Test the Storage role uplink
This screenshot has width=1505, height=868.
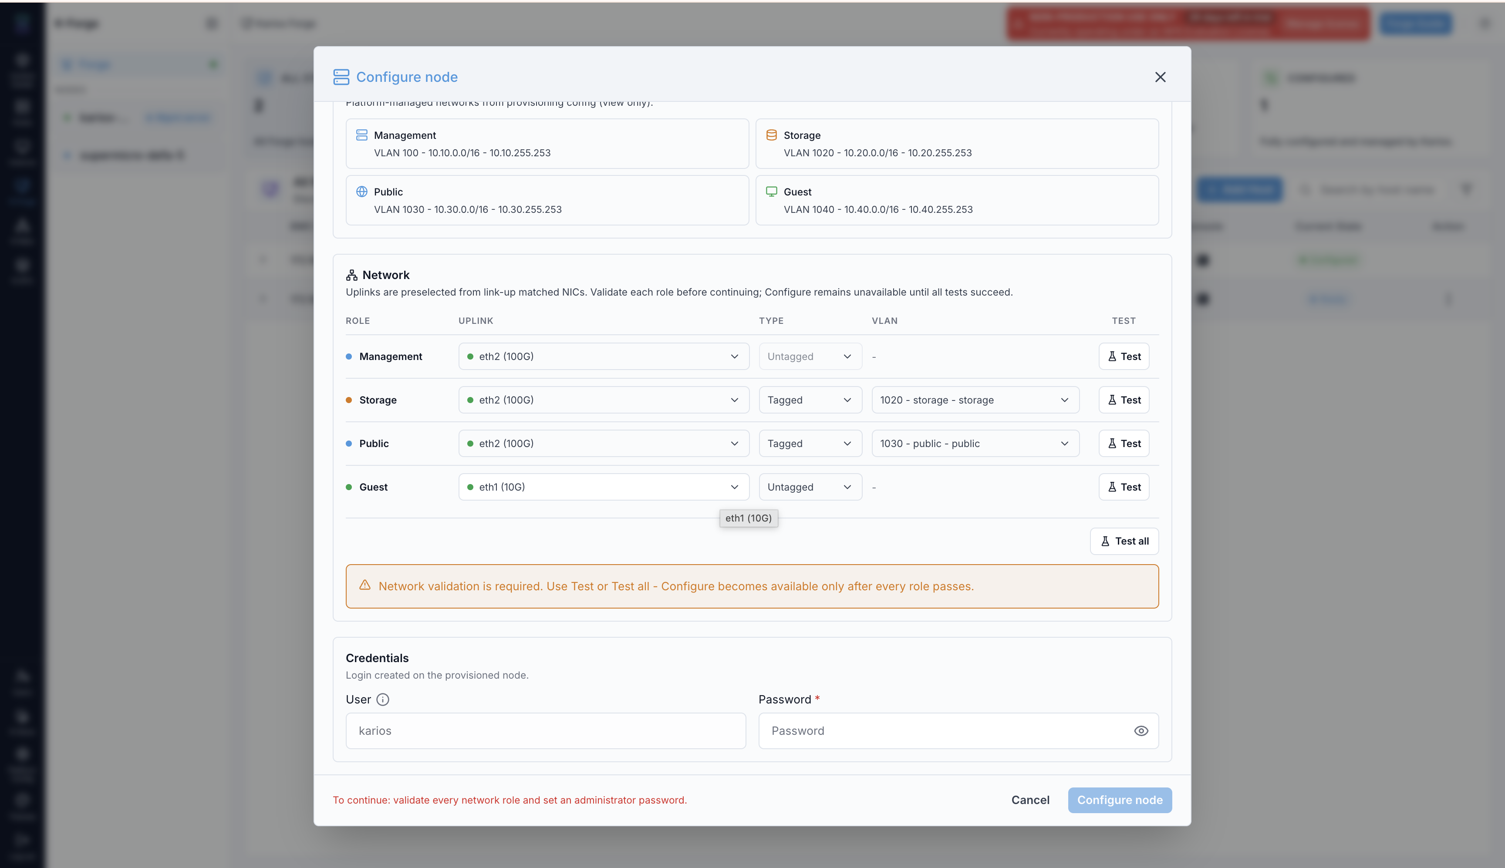point(1124,400)
